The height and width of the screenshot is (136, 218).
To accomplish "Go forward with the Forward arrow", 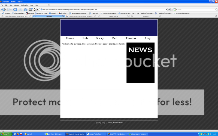I will coord(9,10).
